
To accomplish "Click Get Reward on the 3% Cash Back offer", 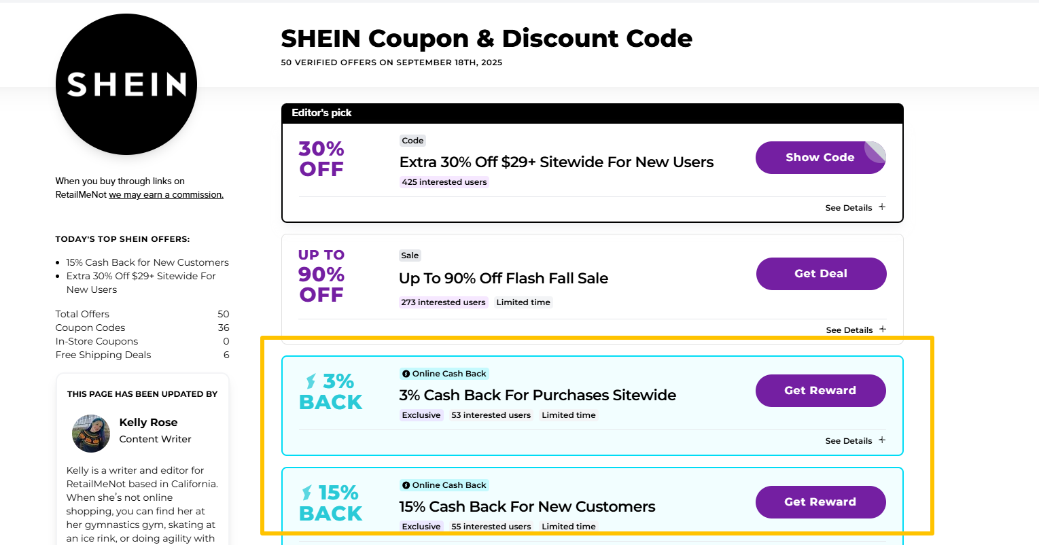I will tap(820, 390).
